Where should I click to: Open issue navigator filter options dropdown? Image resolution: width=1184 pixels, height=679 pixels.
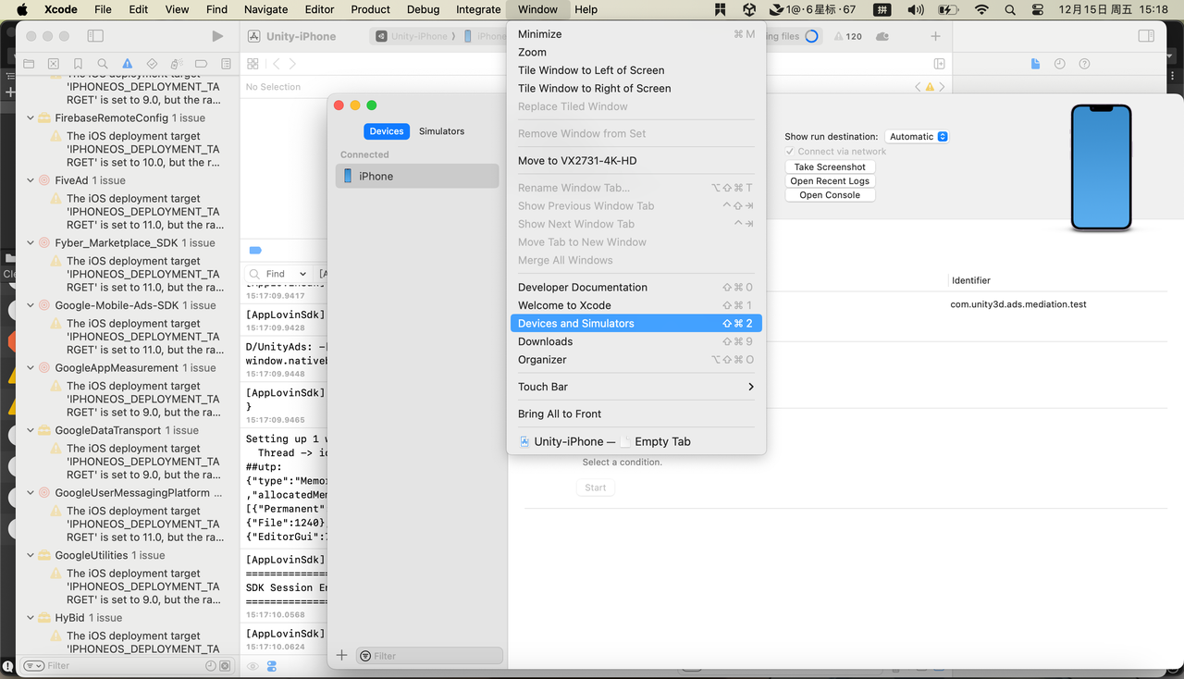pos(33,666)
